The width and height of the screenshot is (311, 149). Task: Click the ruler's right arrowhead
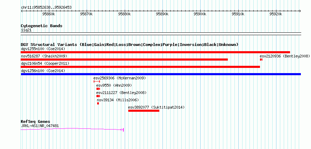300,11
